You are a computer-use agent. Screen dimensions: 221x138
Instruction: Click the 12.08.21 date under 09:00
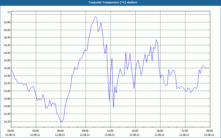85,135
